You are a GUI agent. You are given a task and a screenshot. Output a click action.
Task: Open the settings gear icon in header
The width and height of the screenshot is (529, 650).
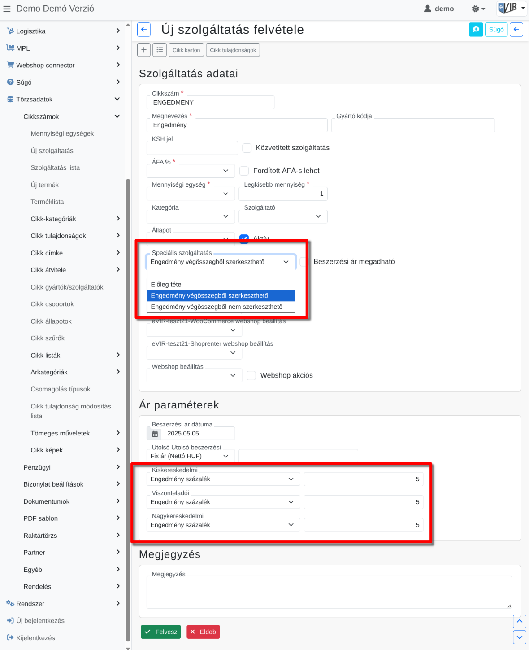coord(478,9)
